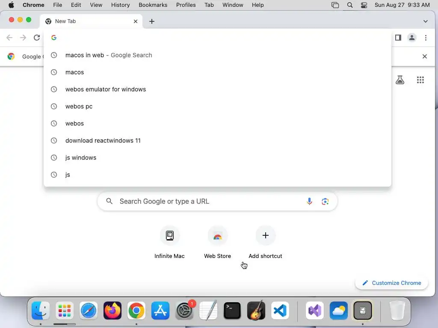
Task: Open Search Labs flask icon
Action: click(x=400, y=80)
